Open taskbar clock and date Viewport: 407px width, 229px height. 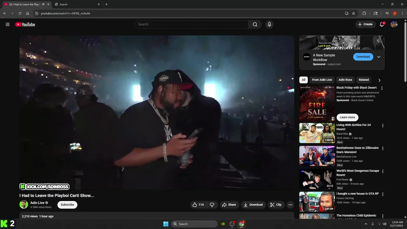coord(397,224)
